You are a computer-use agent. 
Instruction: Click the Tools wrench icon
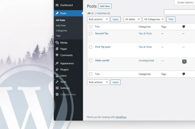click(x=57, y=82)
